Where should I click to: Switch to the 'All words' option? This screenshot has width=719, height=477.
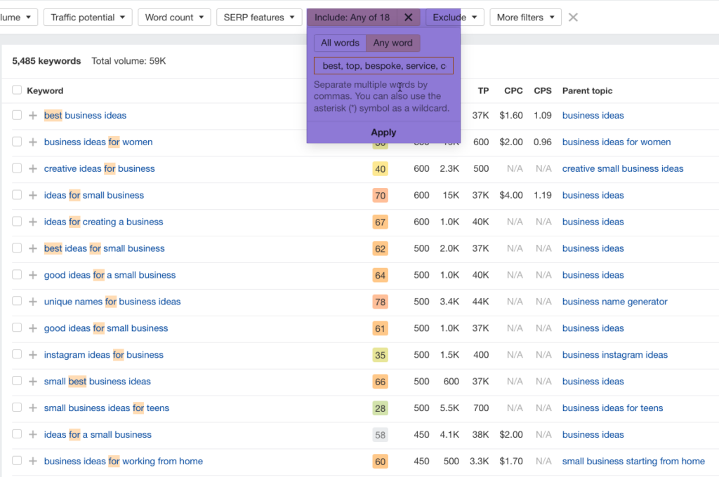pos(340,43)
